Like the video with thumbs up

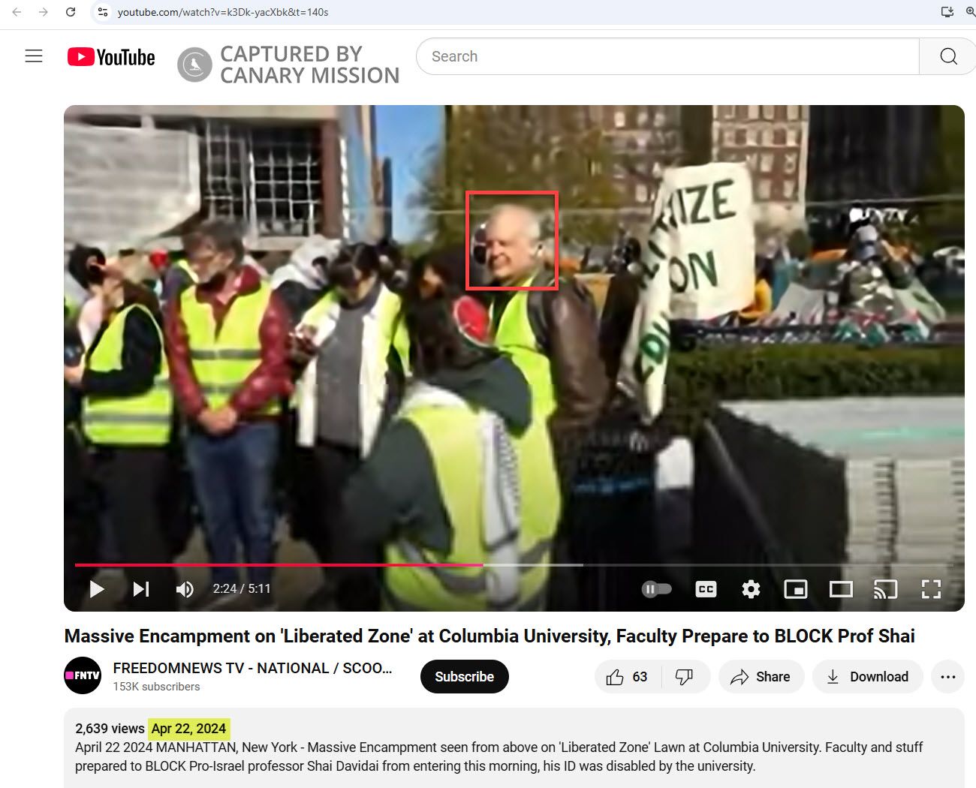627,677
